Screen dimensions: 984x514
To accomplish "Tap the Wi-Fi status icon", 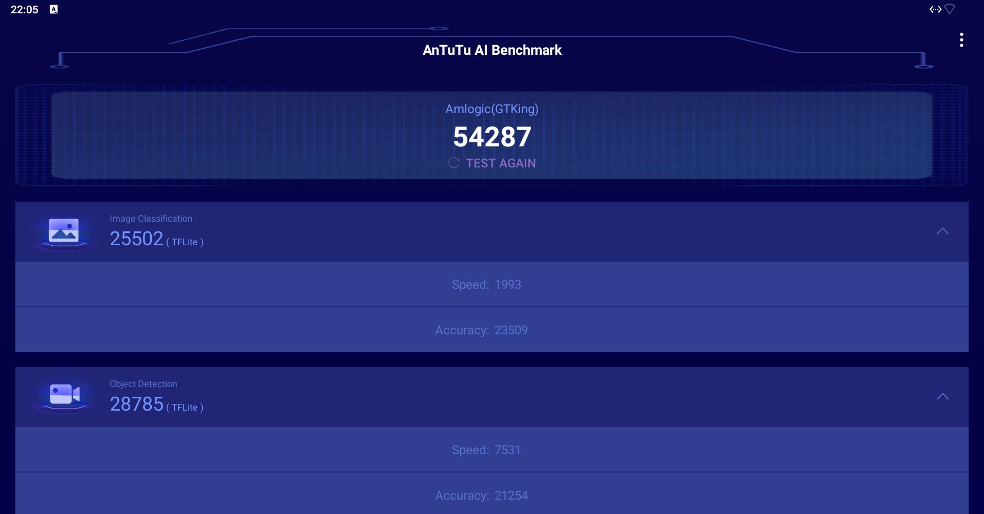I will coord(950,9).
